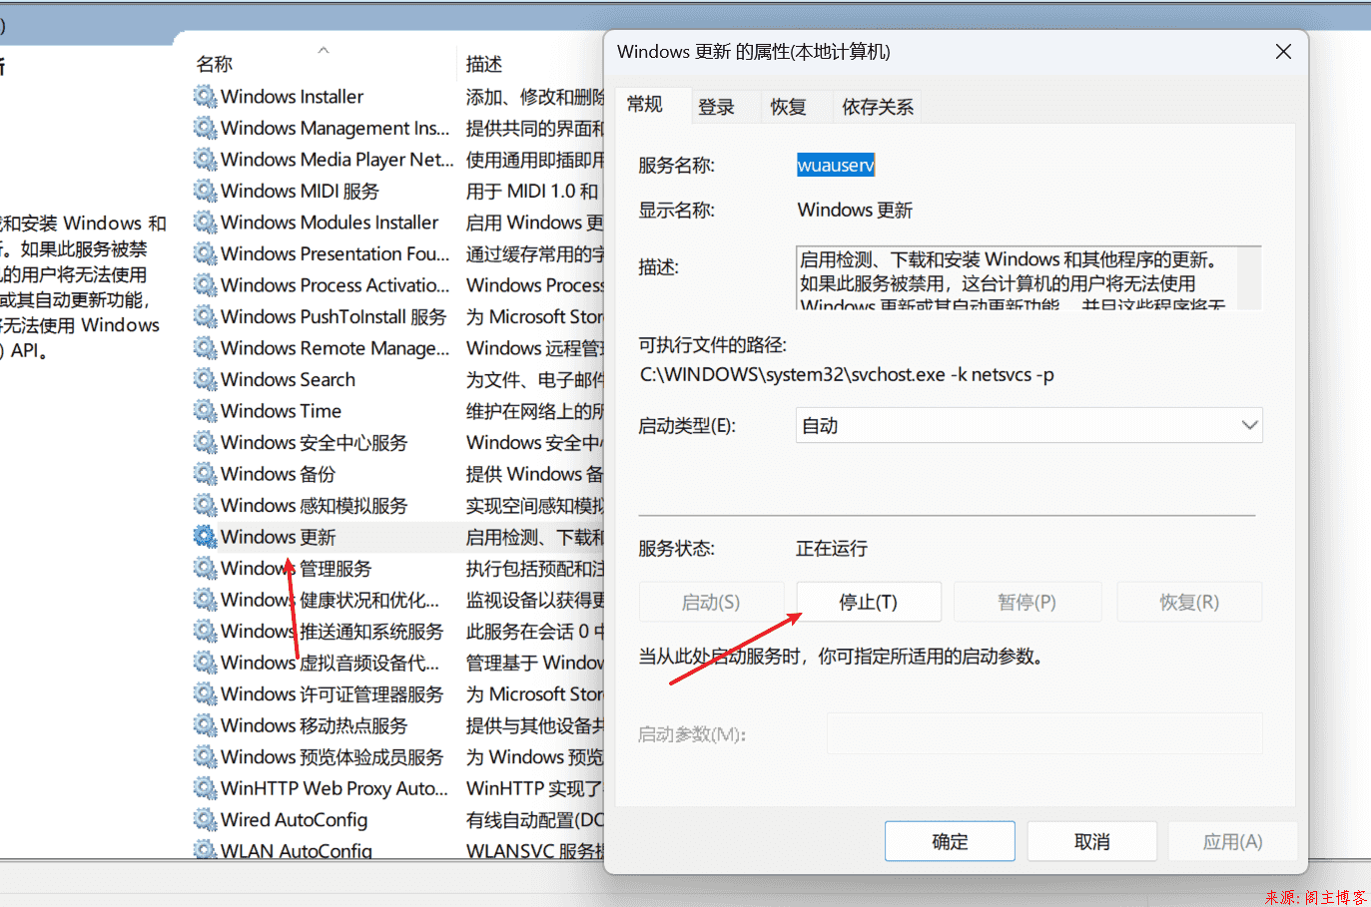Click the gear icon beside Windows 健康状况和优化...

coord(205,600)
